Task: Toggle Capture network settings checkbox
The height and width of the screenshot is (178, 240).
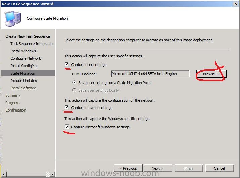Action: pyautogui.click(x=67, y=107)
